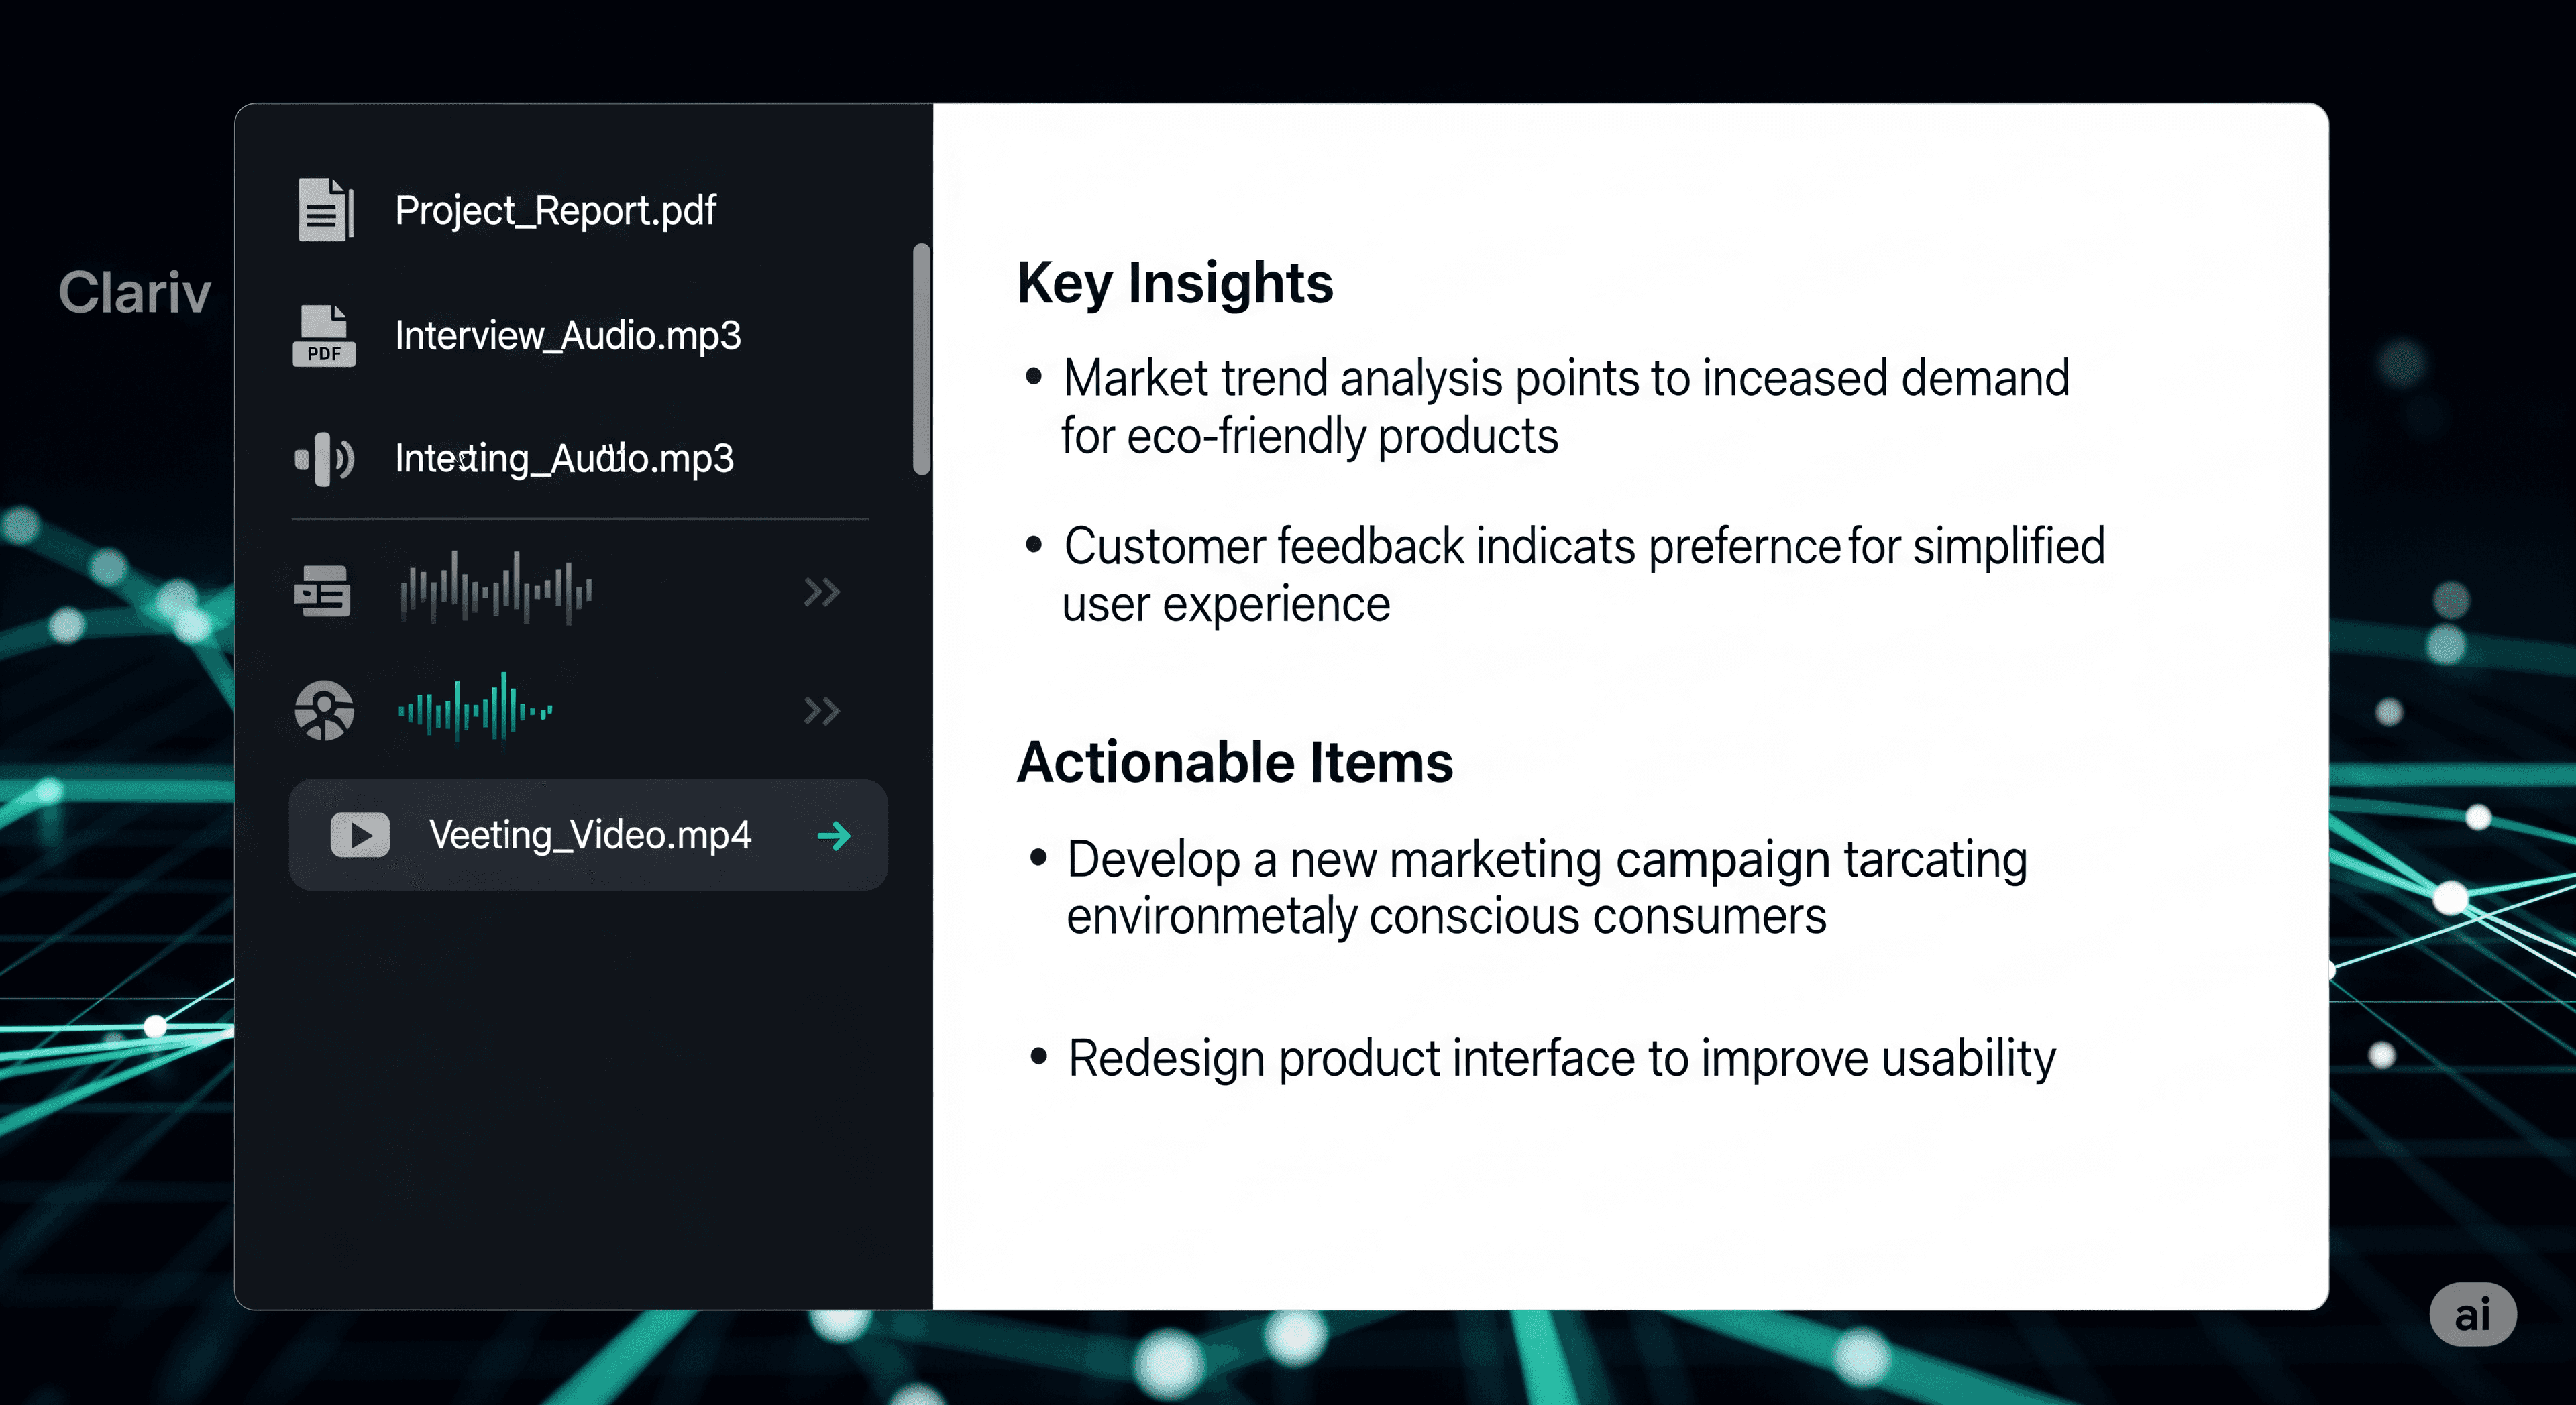
Task: Open Project_Report.pdf from the file list
Action: click(x=555, y=211)
